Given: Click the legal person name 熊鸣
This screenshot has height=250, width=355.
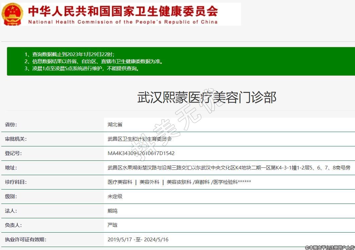Looking at the screenshot, I should coord(113,211).
